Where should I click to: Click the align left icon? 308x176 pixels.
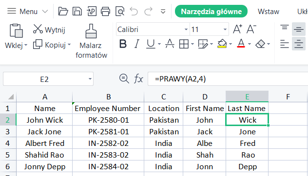click(285, 44)
